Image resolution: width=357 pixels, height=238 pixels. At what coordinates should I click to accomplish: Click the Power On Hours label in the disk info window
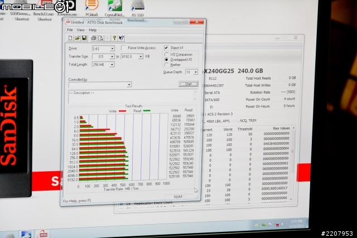pyautogui.click(x=258, y=106)
